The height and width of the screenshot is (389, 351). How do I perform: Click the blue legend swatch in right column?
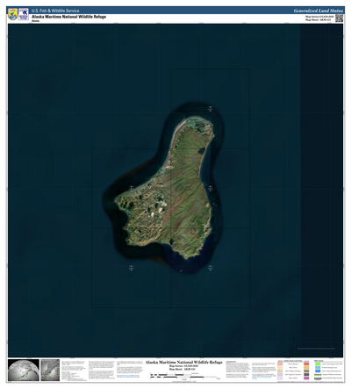(x=318, y=371)
